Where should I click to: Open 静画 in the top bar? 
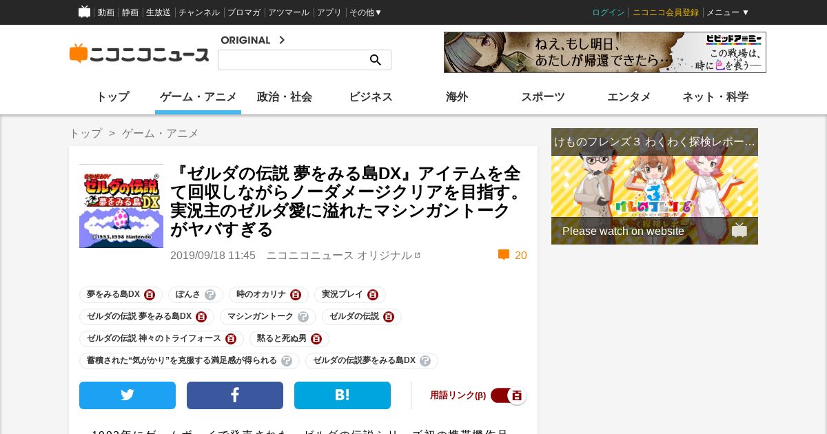tap(130, 12)
